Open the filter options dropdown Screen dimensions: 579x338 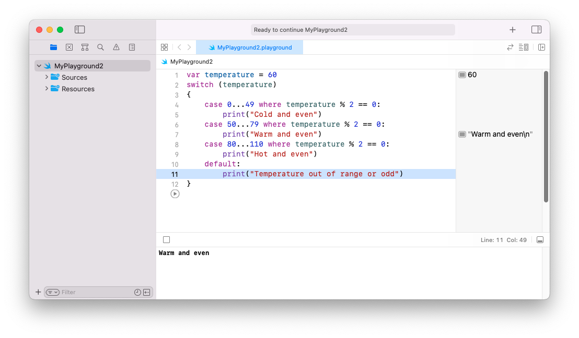[53, 292]
